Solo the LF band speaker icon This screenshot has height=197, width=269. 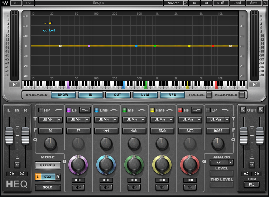point(78,187)
